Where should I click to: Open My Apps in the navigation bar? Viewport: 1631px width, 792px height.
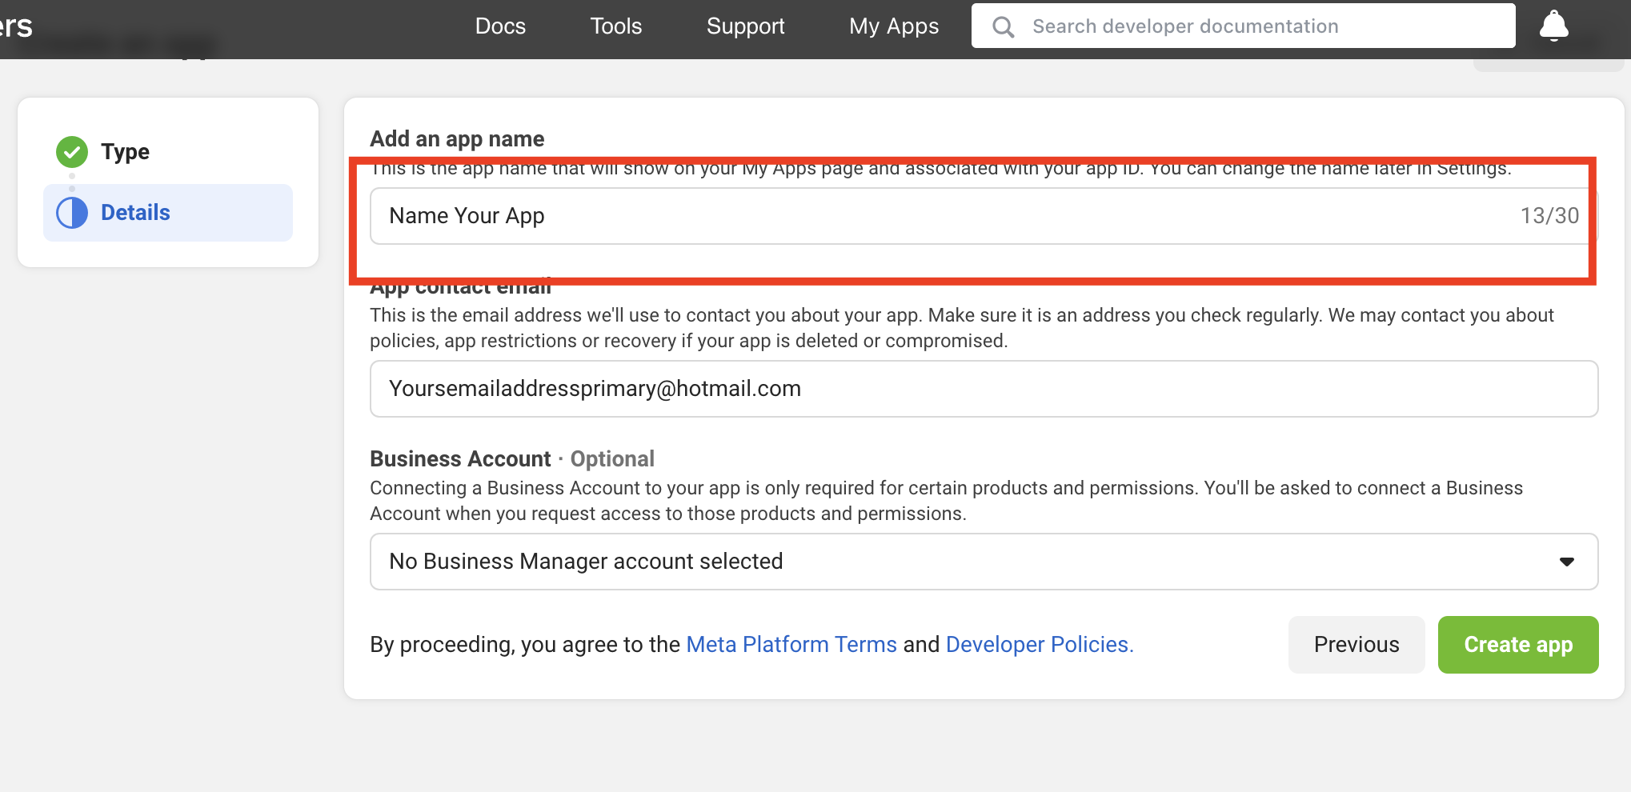click(893, 26)
